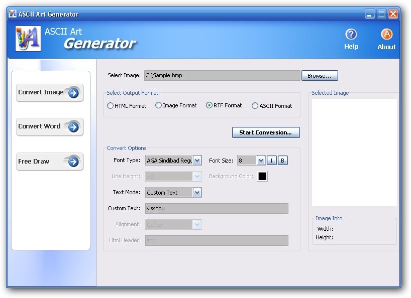Enable bold with the B icon
This screenshot has width=411, height=298.
click(282, 160)
